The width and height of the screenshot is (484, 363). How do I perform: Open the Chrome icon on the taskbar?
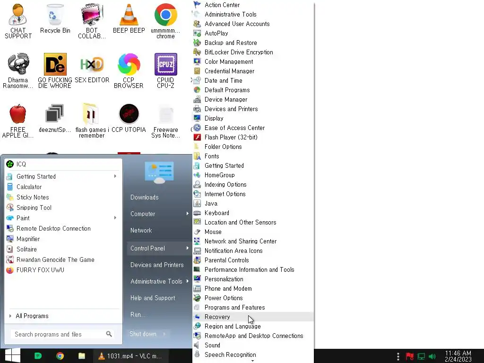(x=60, y=356)
